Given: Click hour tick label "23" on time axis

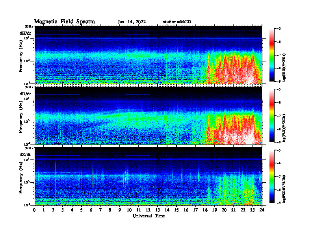Looking at the screenshot, I should click(253, 210).
